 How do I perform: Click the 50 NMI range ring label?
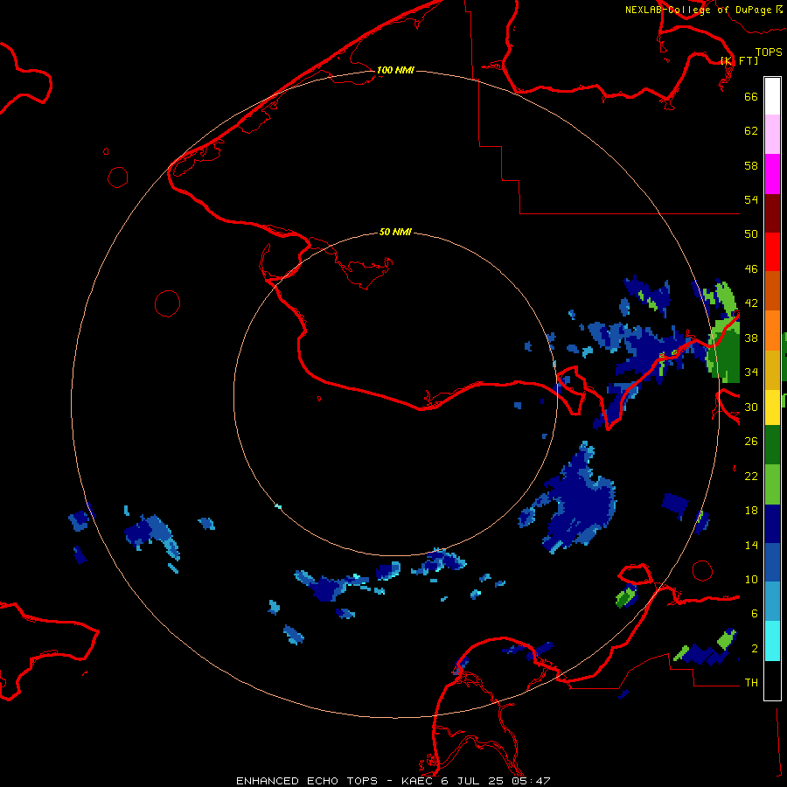click(395, 232)
